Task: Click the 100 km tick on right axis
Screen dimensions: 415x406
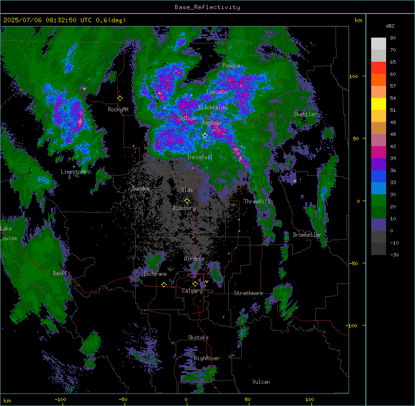Action: pyautogui.click(x=353, y=76)
